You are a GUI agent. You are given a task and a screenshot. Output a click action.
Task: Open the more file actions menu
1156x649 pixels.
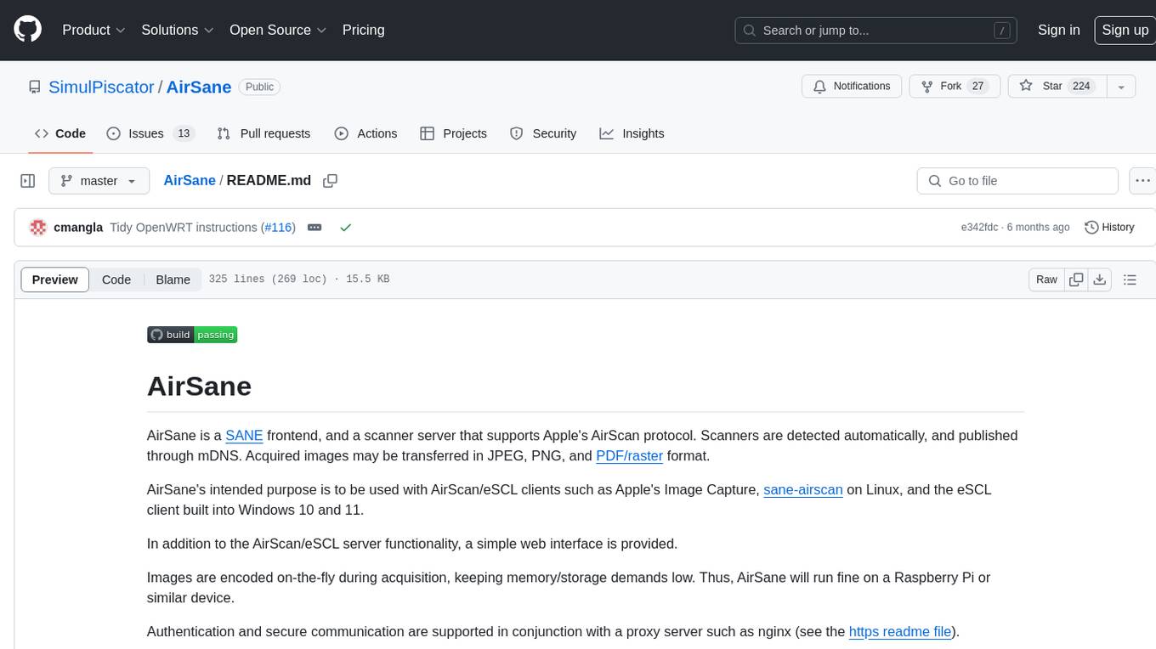pos(1142,181)
